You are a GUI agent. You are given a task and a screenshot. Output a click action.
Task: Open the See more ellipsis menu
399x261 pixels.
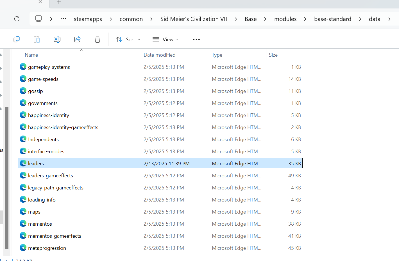point(196,40)
